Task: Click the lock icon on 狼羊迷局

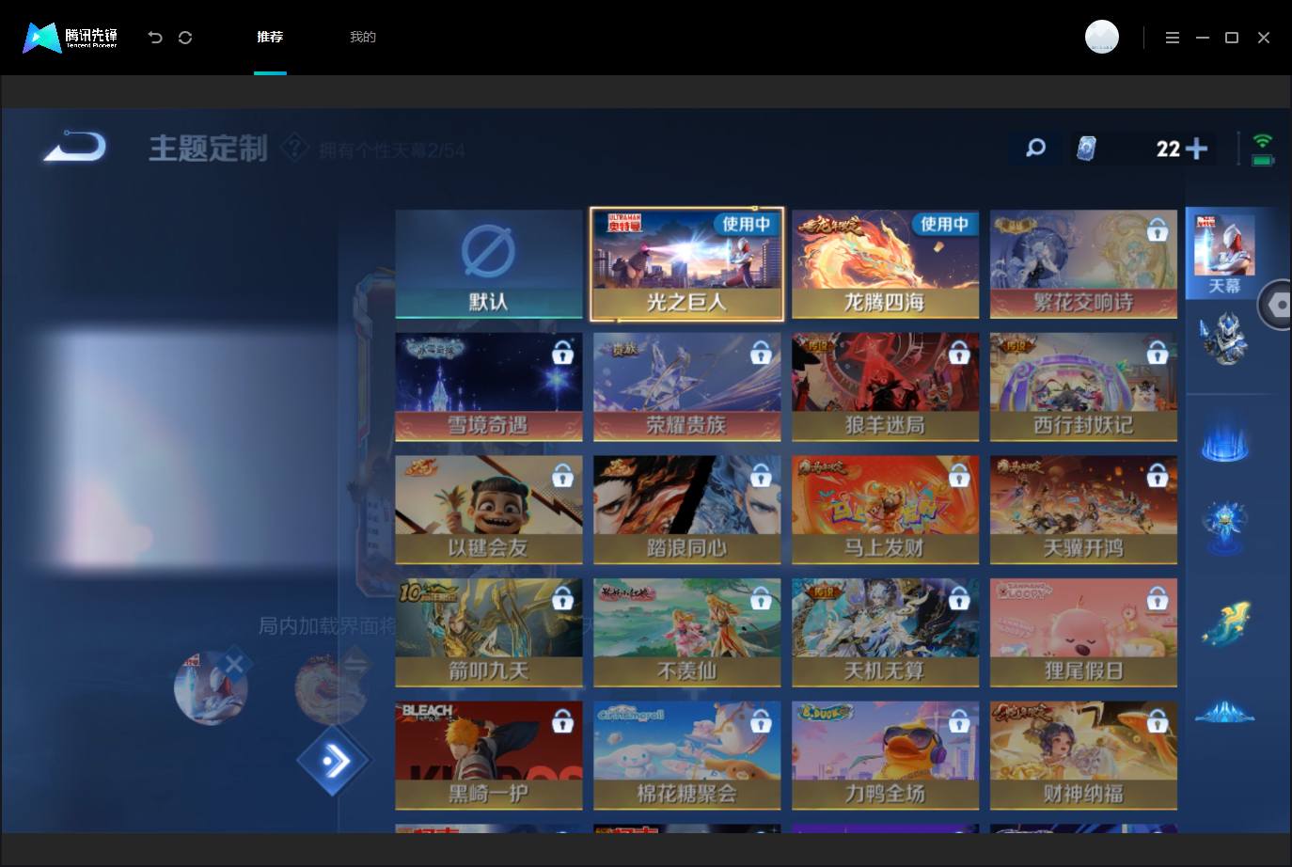Action: point(959,353)
